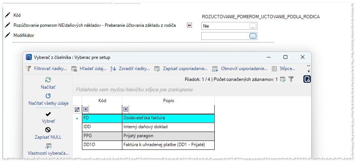
Task: Click pencil icon beside Kód
Action: (7, 15)
